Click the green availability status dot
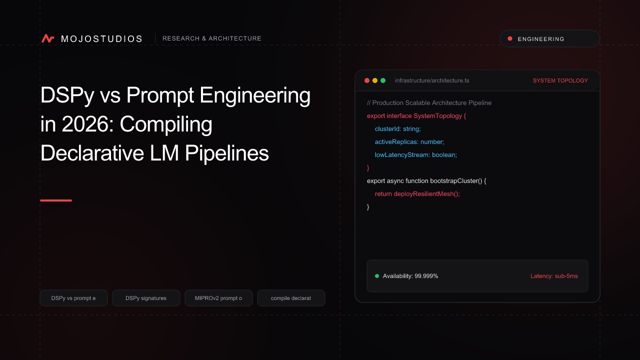640x360 pixels. pos(377,276)
